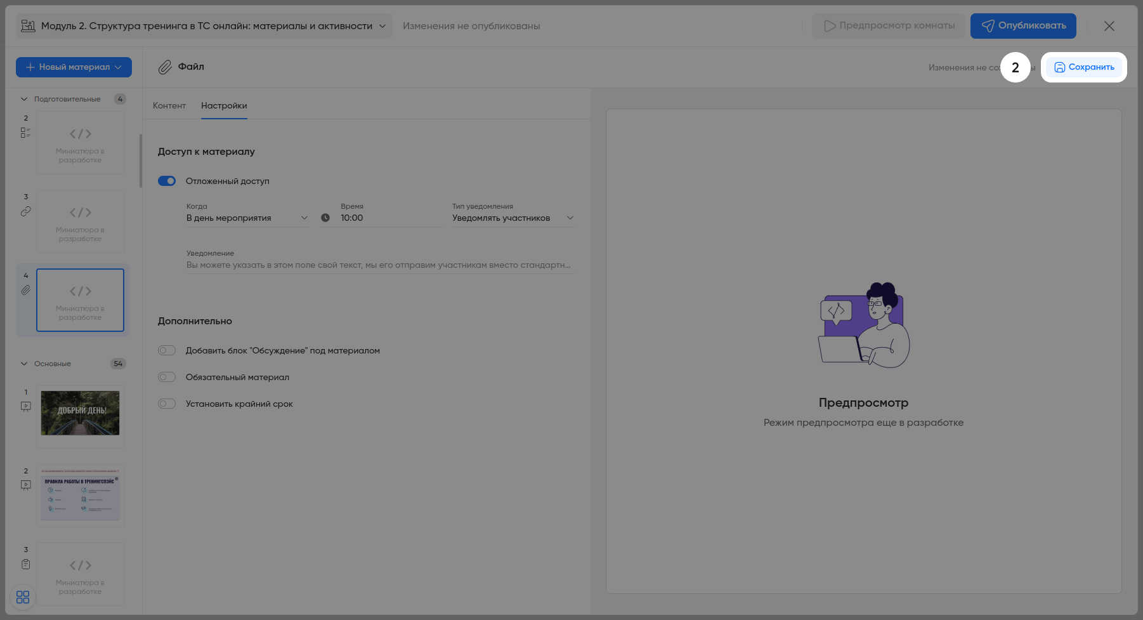
Task: Select preparatory material 4 thumbnail
Action: click(x=80, y=300)
